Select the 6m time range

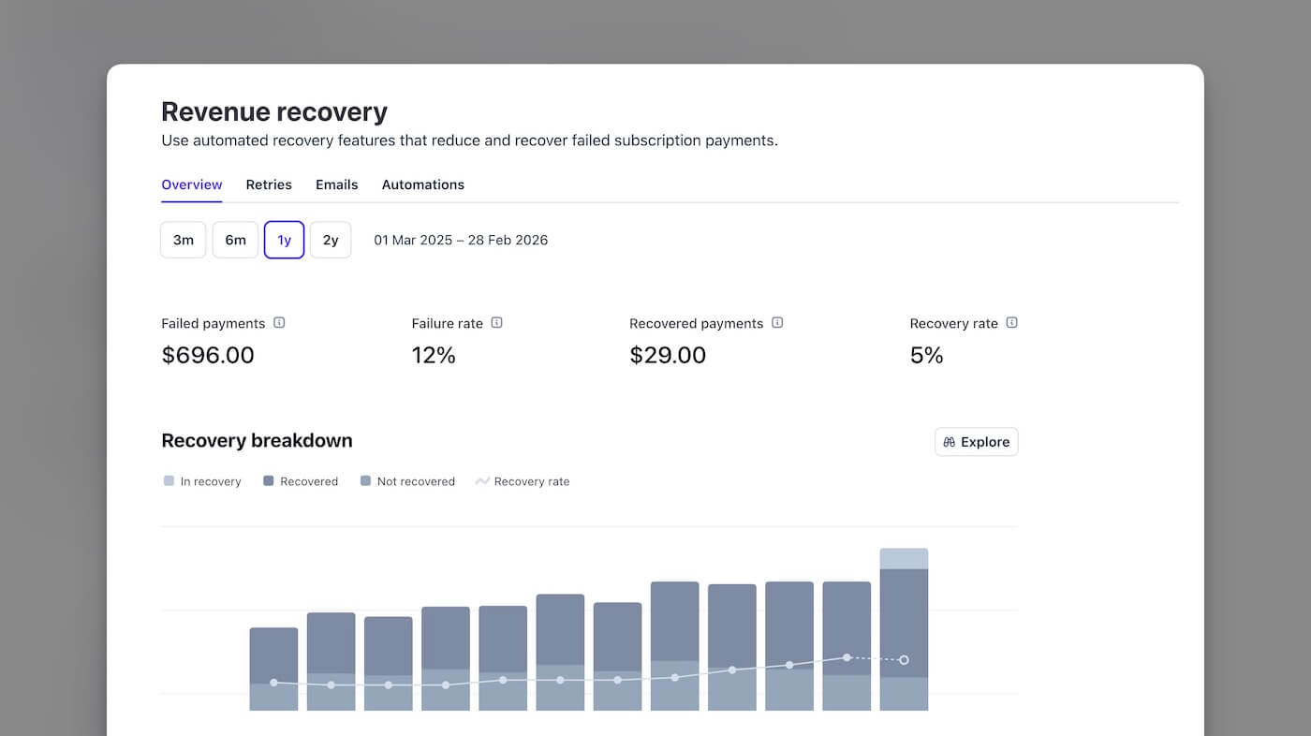[235, 240]
